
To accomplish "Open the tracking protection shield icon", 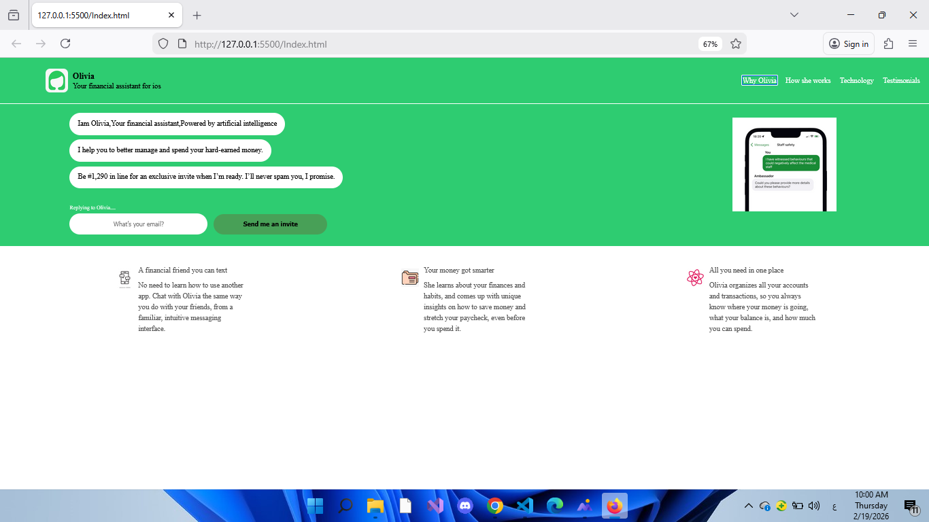I will click(x=163, y=43).
